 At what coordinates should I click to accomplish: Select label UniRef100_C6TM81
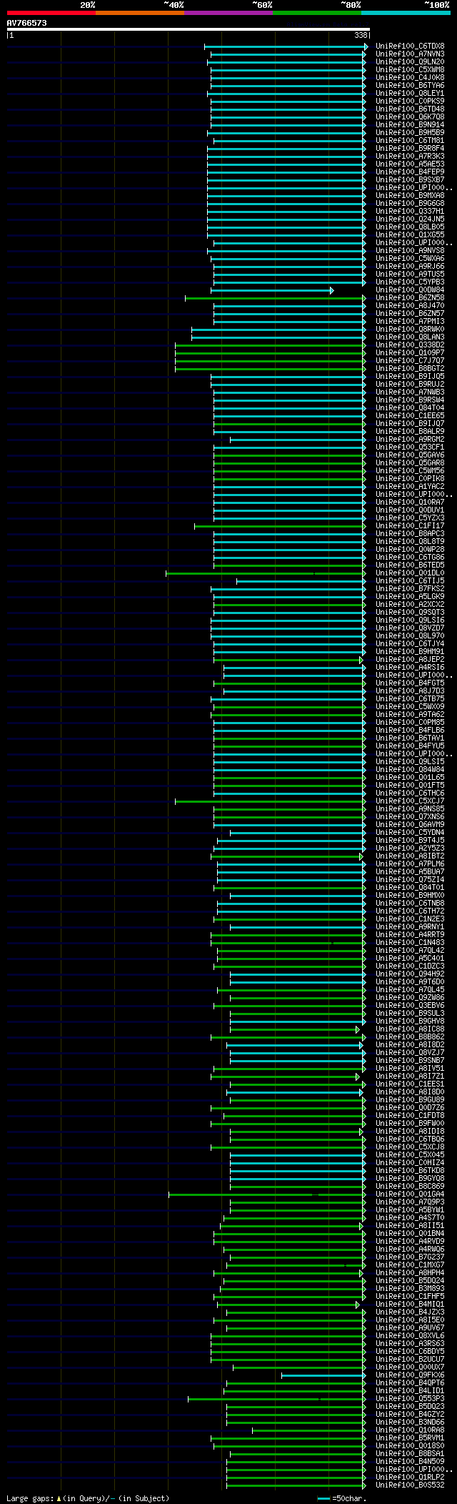point(410,141)
